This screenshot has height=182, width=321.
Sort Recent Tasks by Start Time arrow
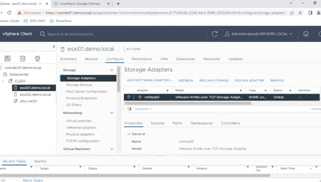(x=311, y=168)
